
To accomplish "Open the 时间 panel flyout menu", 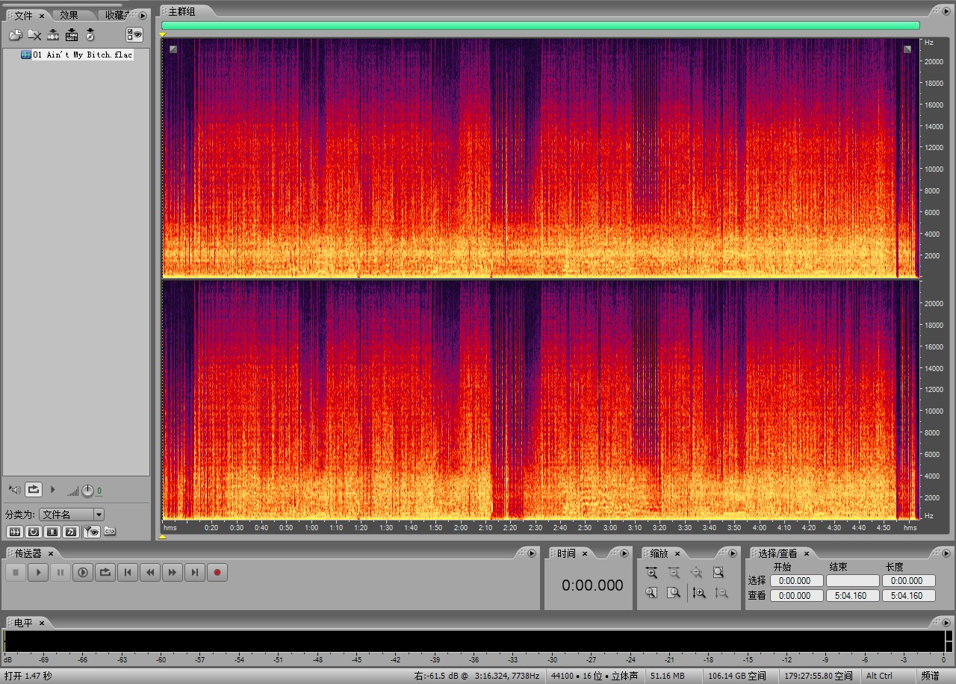I will point(624,553).
